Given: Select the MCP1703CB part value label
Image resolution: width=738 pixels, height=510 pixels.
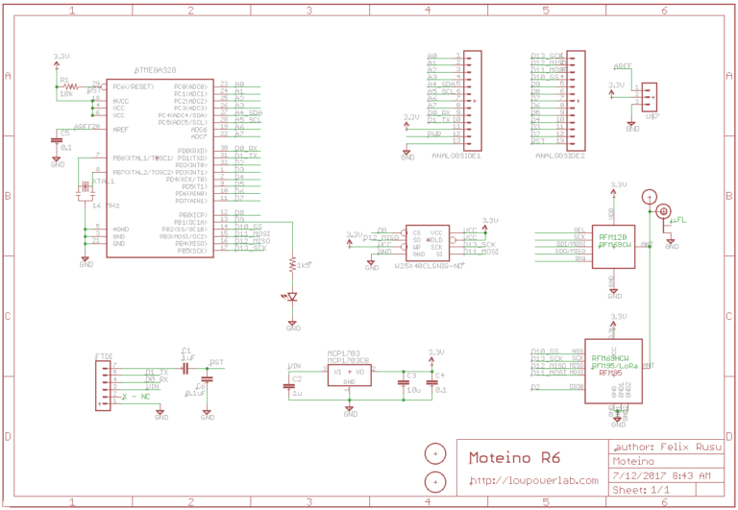Looking at the screenshot, I should [348, 360].
